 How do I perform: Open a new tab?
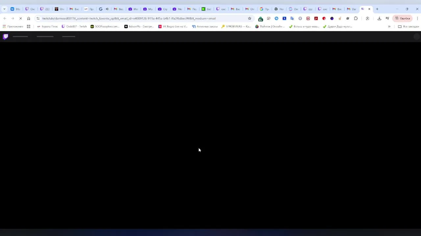click(x=377, y=9)
